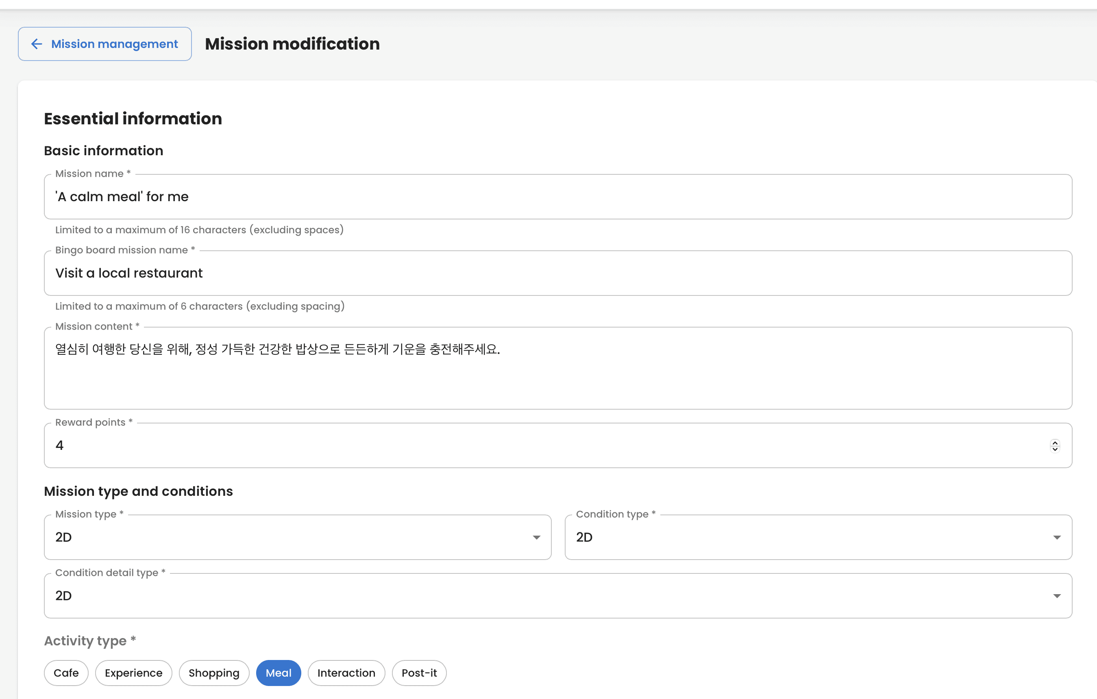Click into the Mission content textarea
The width and height of the screenshot is (1097, 699).
tap(557, 368)
